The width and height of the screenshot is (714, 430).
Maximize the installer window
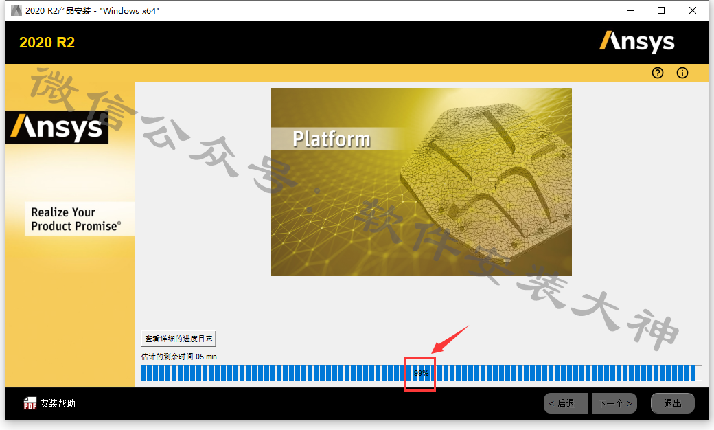tap(661, 10)
